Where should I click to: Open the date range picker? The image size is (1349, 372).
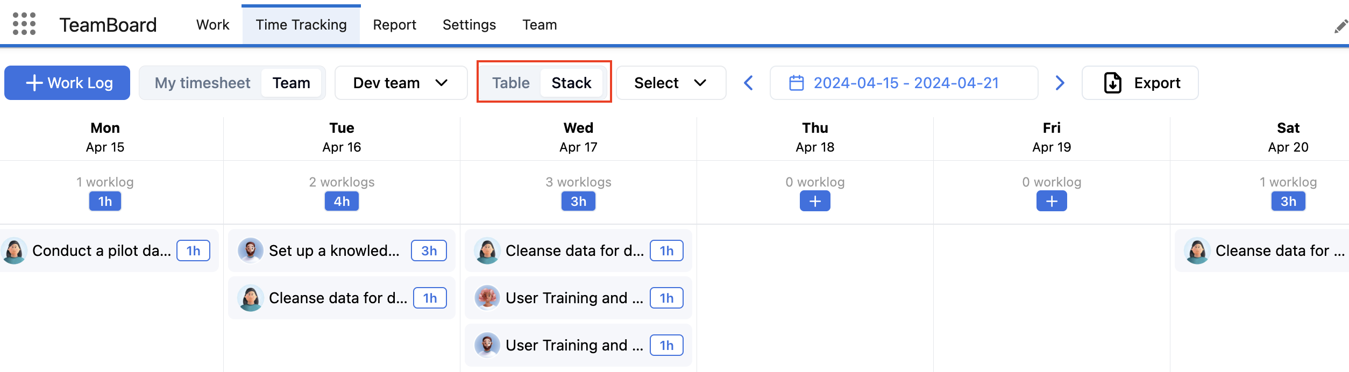click(904, 83)
